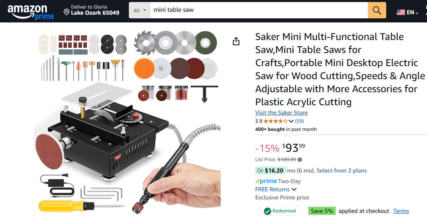This screenshot has width=427, height=219.
Task: Click the list price info icon
Action: pyautogui.click(x=300, y=159)
